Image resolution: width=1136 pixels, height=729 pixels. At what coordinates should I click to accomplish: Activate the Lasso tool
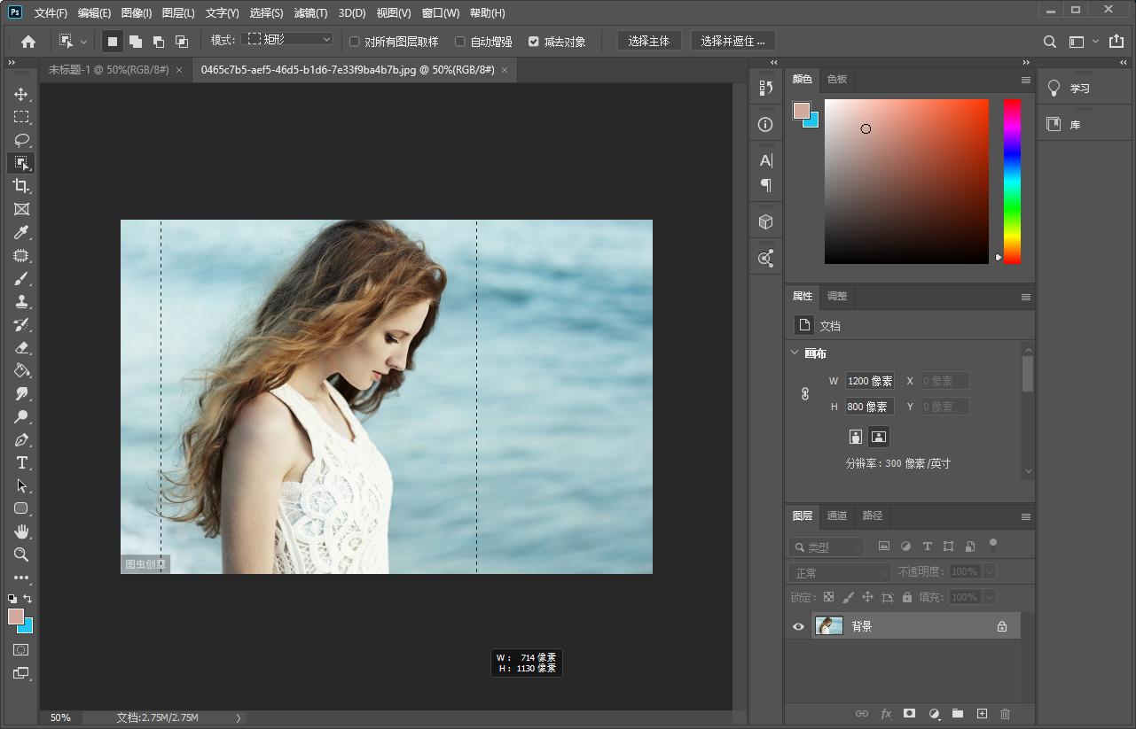click(21, 139)
